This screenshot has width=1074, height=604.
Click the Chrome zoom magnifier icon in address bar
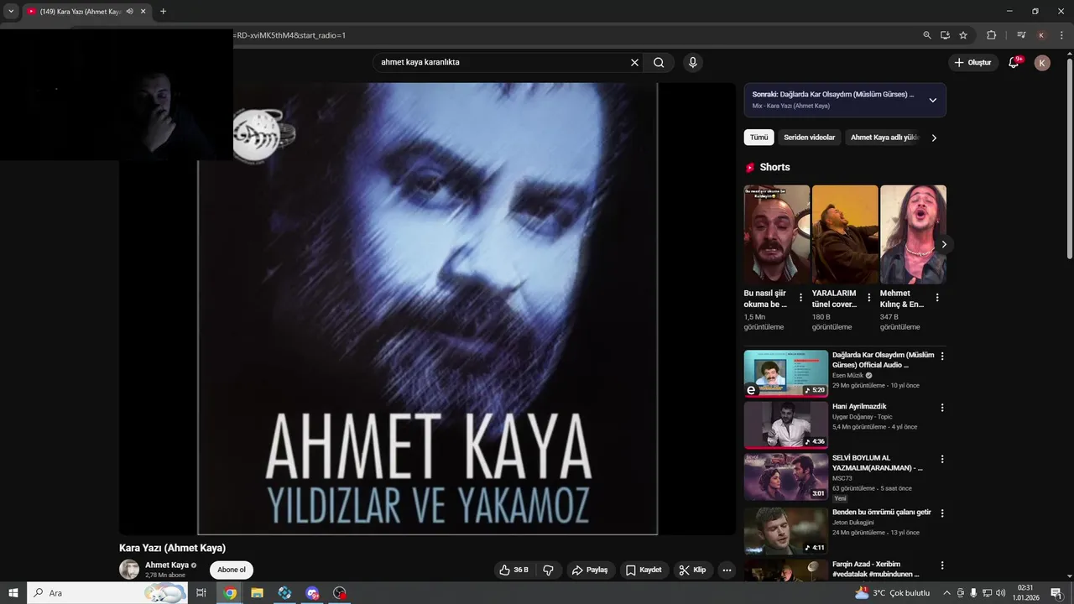tap(926, 35)
